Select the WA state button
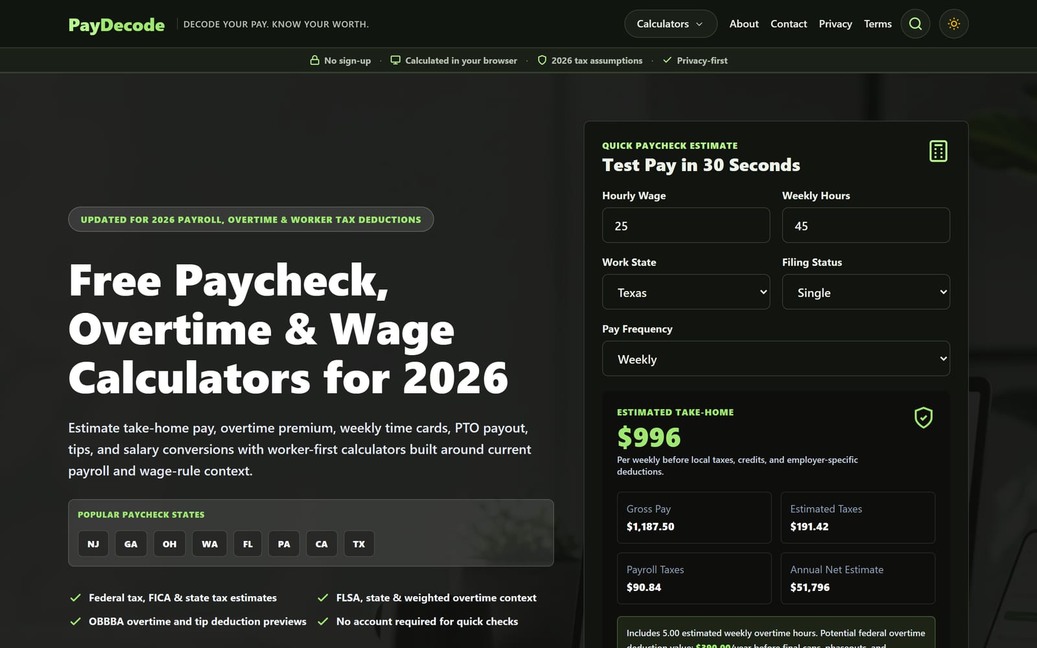This screenshot has height=648, width=1037. (x=209, y=544)
